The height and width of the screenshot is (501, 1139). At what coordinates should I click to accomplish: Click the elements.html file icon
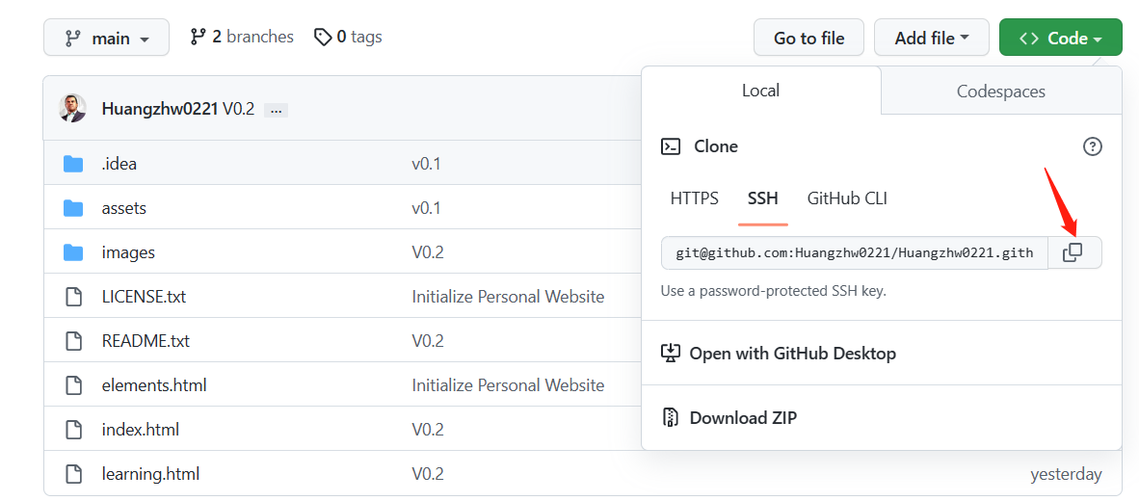(x=73, y=384)
